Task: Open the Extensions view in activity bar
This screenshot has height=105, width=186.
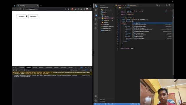Action: [x=96, y=24]
